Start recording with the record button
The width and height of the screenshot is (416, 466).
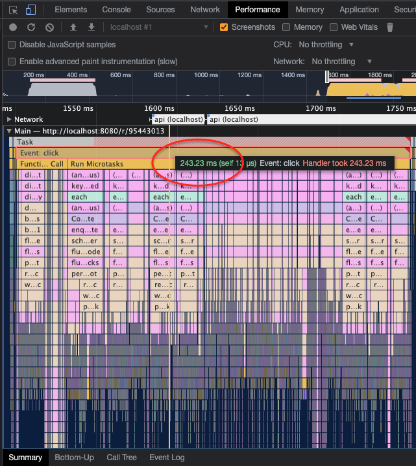point(13,27)
